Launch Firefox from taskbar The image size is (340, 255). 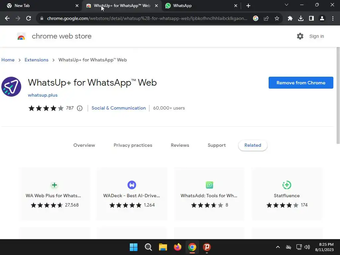tap(178, 247)
